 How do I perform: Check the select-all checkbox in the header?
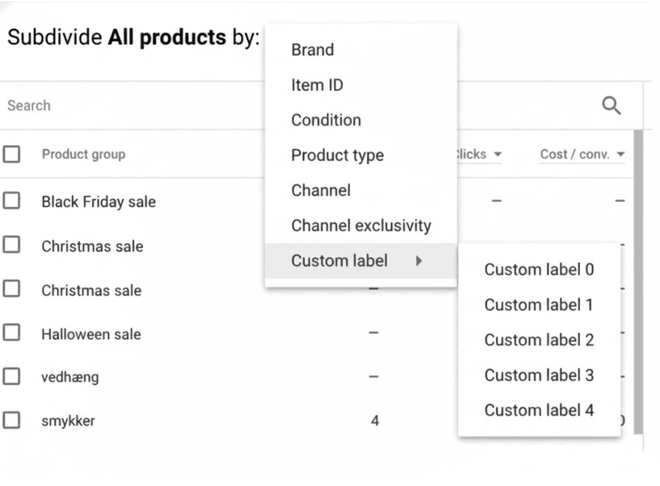12,154
